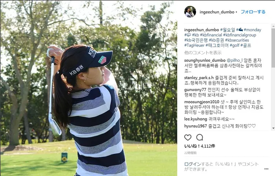Open the #kbsecurities hashtag
The height and width of the screenshot is (176, 275).
[237, 40]
